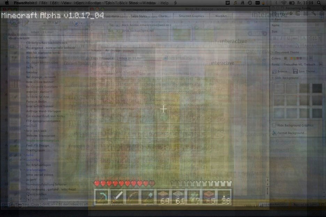Click the pencil compose icon in Mail toolbar
The height and width of the screenshot is (217, 326).
(26, 23)
